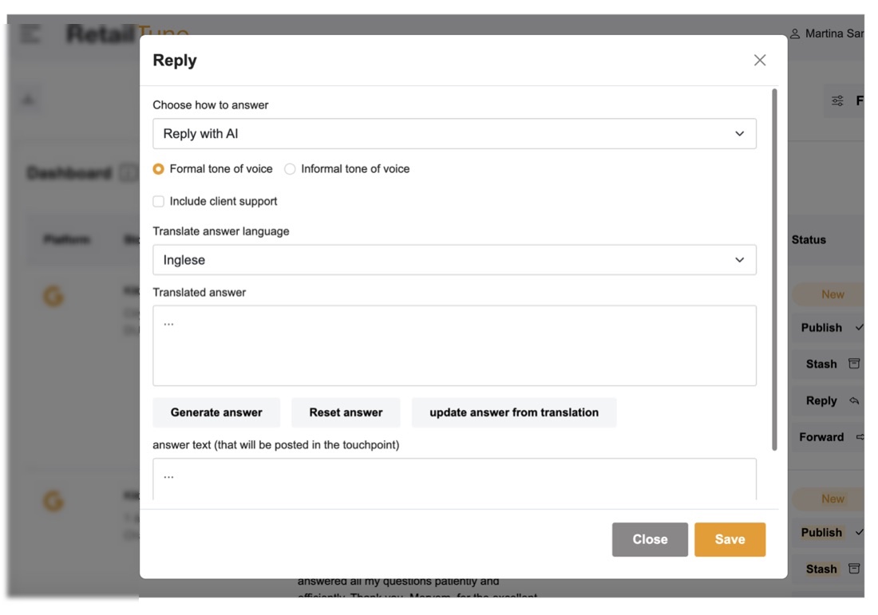
Task: Click the Generate answer button
Action: pos(216,412)
